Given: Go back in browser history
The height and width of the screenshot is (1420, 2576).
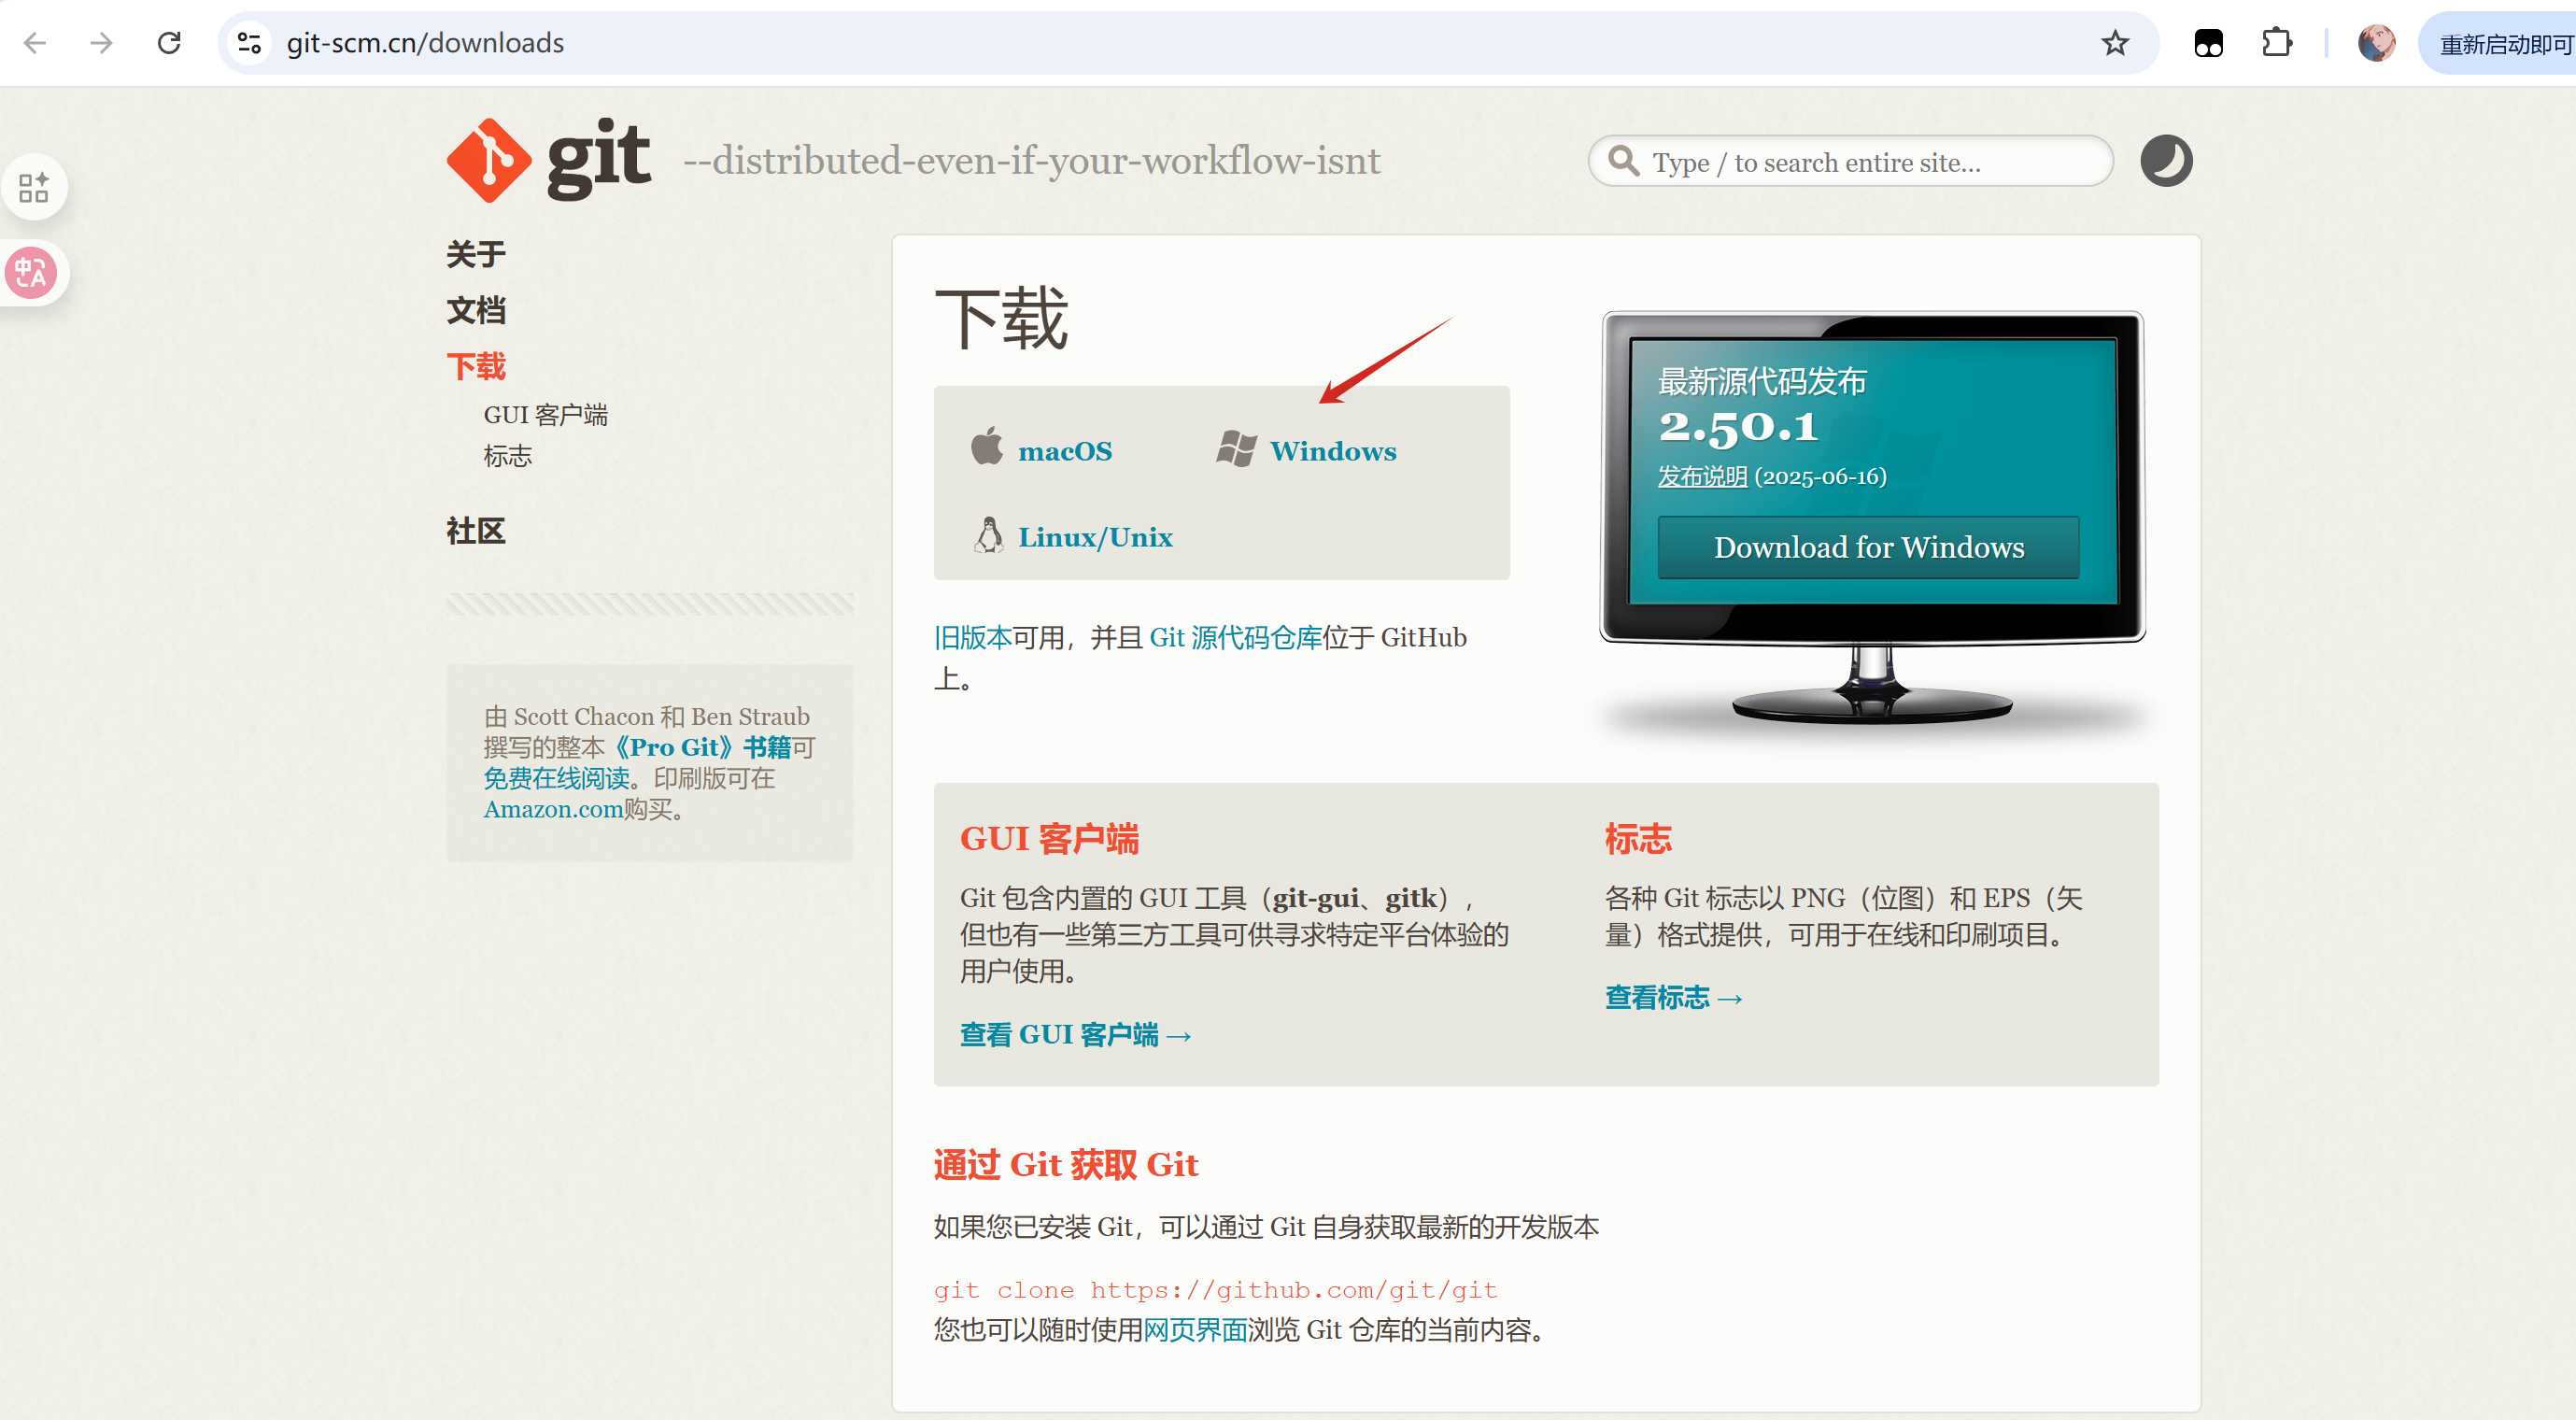Looking at the screenshot, I should tap(35, 42).
